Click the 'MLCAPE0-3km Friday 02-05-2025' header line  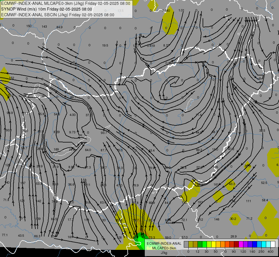66,3
